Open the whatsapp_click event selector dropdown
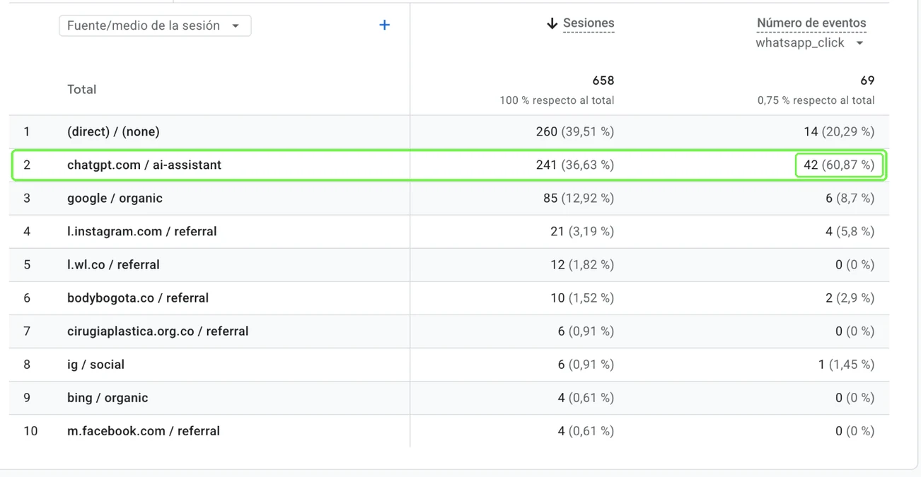This screenshot has height=477, width=921. pyautogui.click(x=810, y=43)
